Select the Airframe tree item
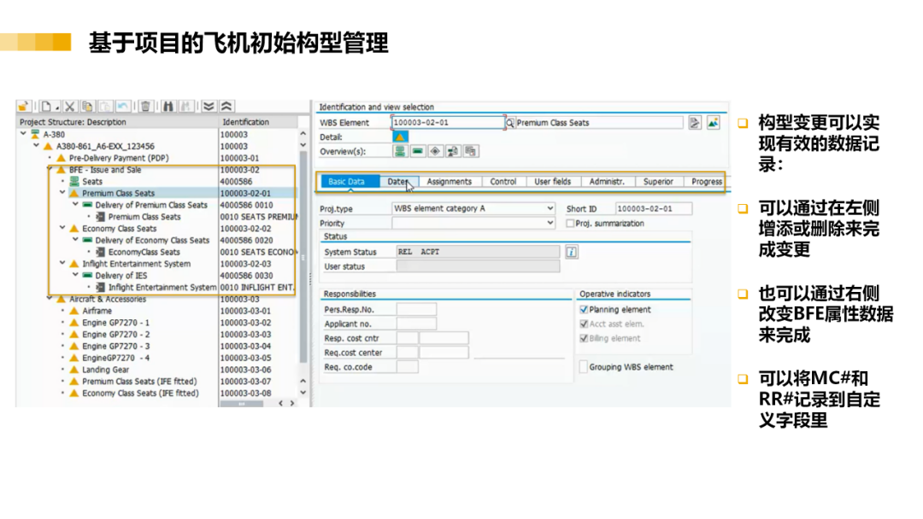The height and width of the screenshot is (519, 923). point(97,311)
